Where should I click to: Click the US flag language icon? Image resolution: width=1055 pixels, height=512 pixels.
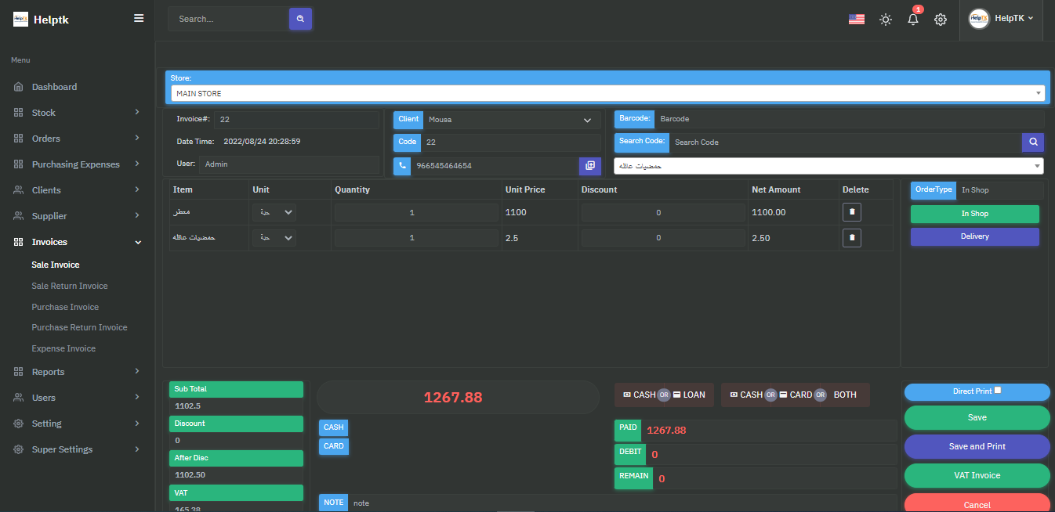[x=856, y=20]
